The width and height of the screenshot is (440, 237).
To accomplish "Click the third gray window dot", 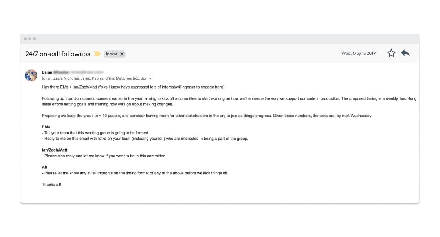I will coord(35,39).
